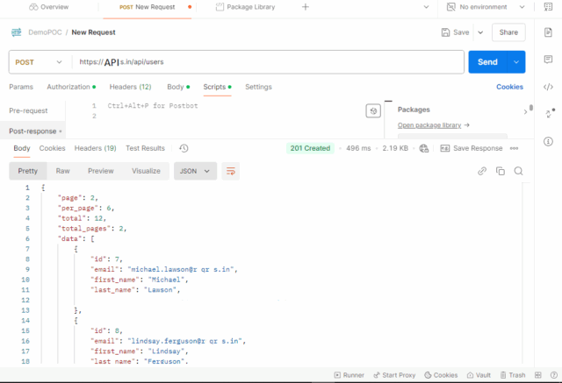This screenshot has height=383, width=562.
Task: Switch response view to Preview
Action: (100, 172)
